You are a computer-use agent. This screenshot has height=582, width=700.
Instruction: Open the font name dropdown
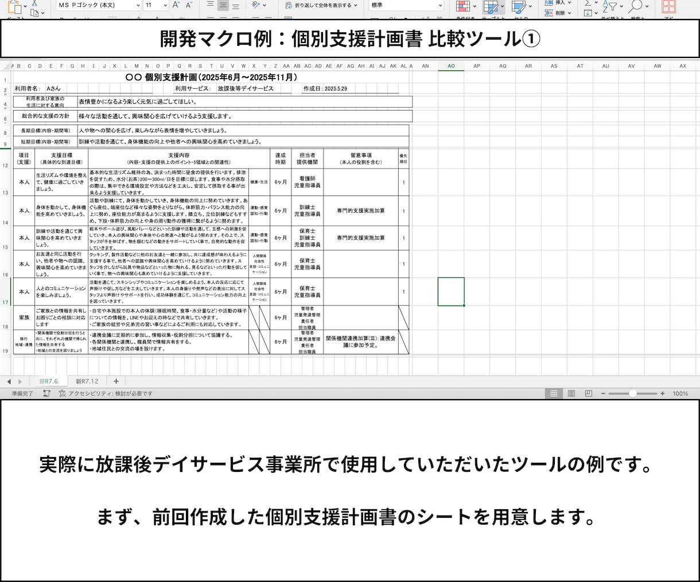pos(138,5)
